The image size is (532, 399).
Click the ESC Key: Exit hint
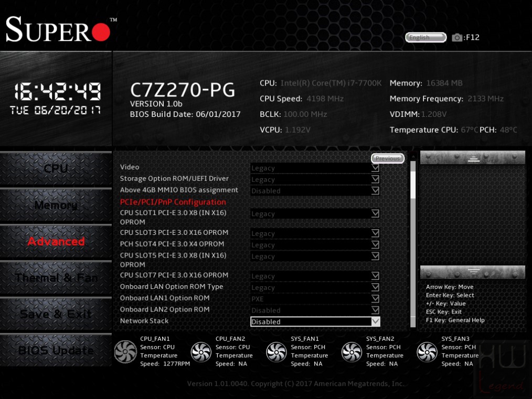tap(444, 311)
